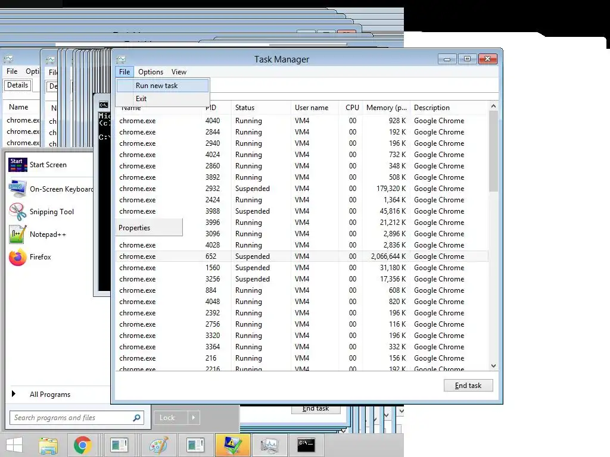
Task: Sort by the User name column header
Action: [315, 108]
